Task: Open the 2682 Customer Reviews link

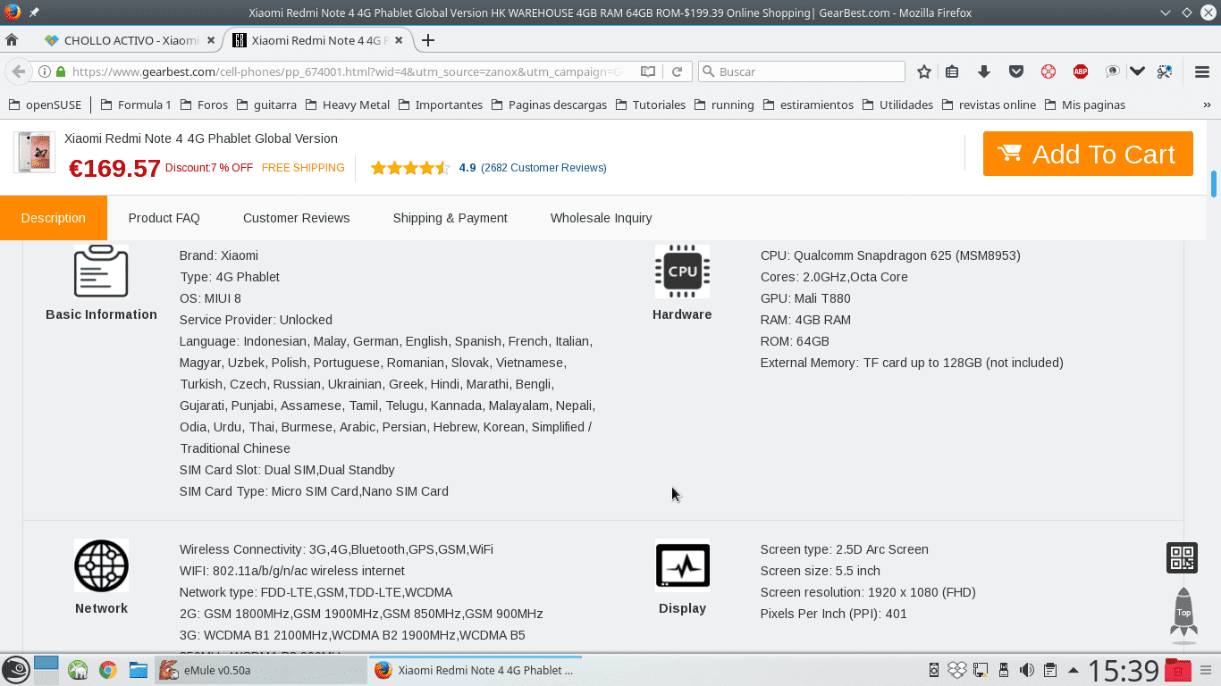Action: (543, 168)
